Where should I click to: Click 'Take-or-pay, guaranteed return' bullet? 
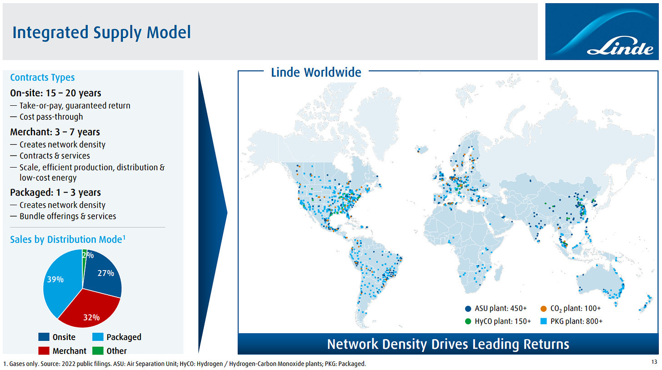(70, 106)
